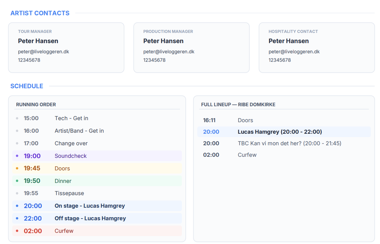
Task: Click the Tour Manager phone number
Action: coord(29,60)
